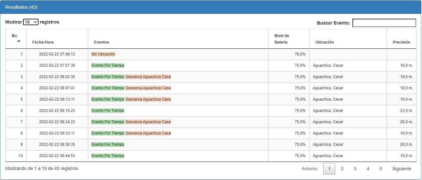Sort by Nivel de Batería header
The image size is (422, 180).
coord(282,39)
